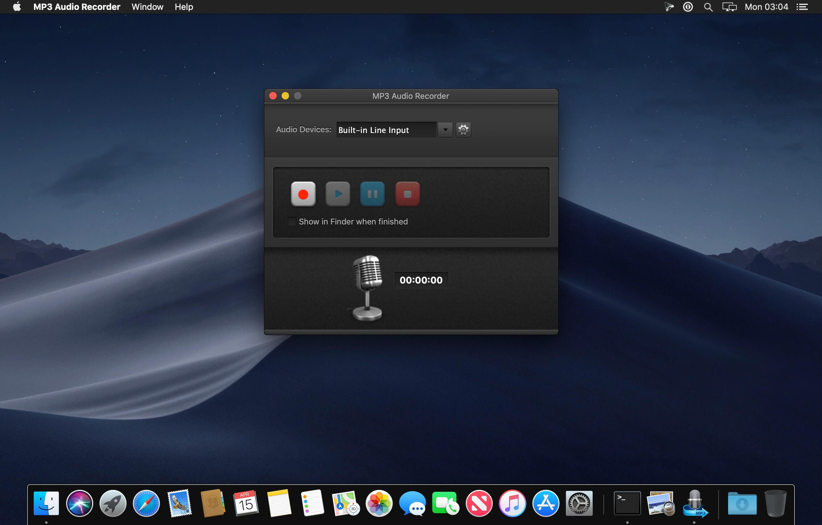Expand the Audio Devices dropdown arrow
Image resolution: width=822 pixels, height=525 pixels.
click(x=445, y=130)
